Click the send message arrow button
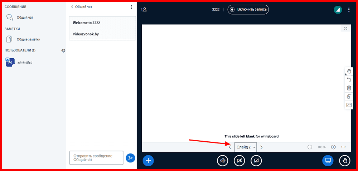Viewport: 358px width, 171px height. pyautogui.click(x=130, y=158)
